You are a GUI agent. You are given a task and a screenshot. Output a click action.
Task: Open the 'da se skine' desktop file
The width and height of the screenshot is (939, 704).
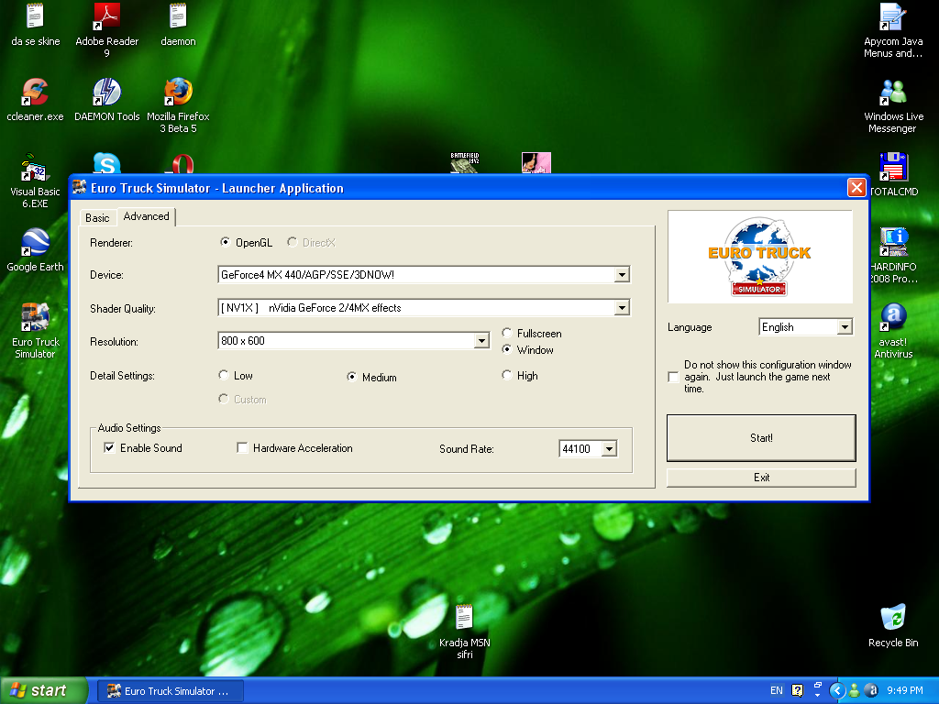[x=36, y=25]
